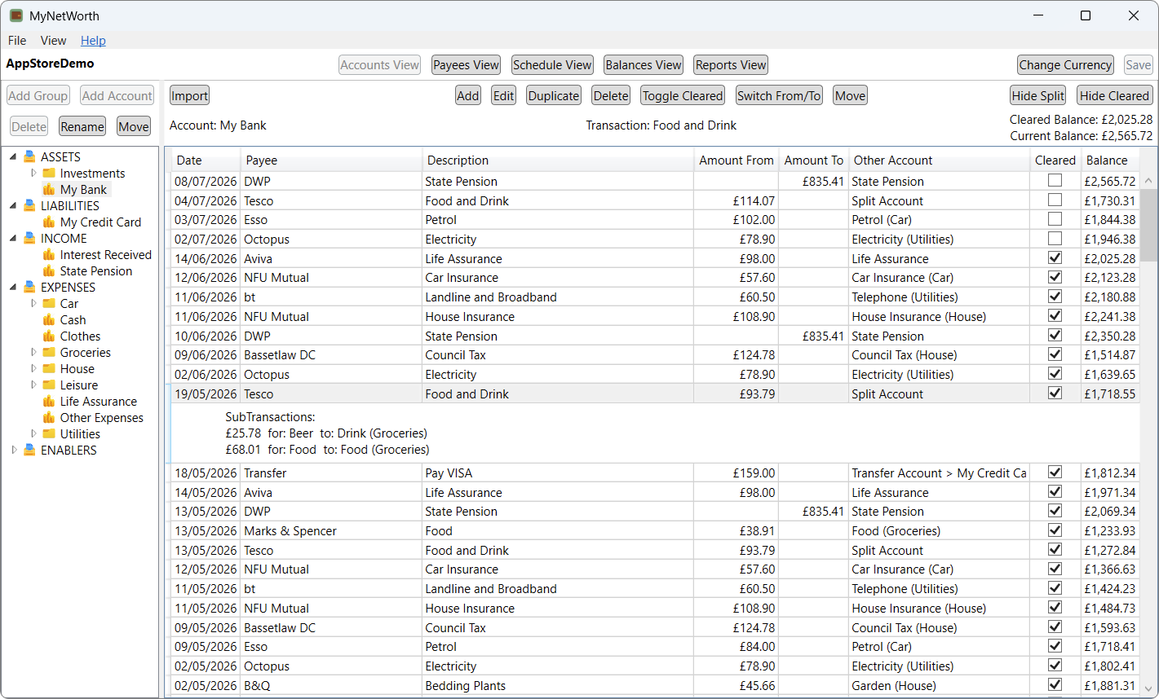This screenshot has height=699, width=1159.
Task: Click the INCOME group icon
Action: 30,238
